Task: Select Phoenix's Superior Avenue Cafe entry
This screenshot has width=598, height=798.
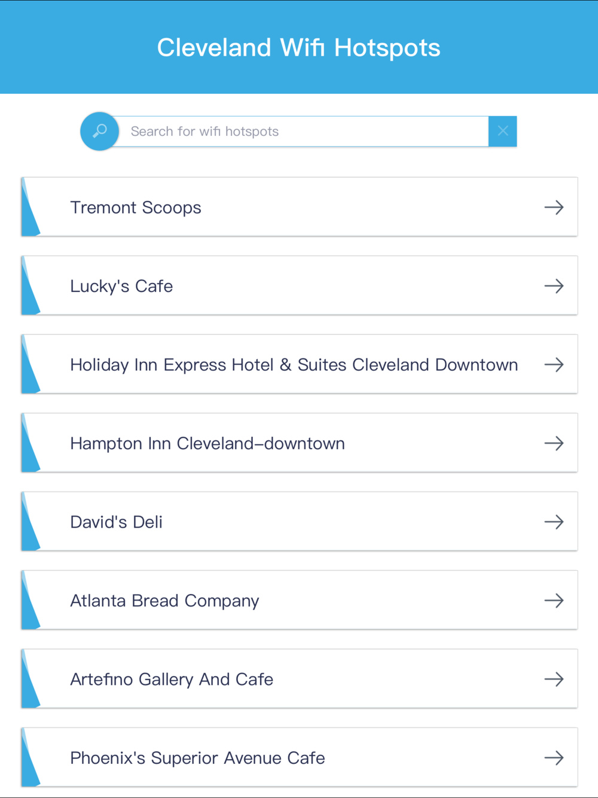Action: coord(300,757)
